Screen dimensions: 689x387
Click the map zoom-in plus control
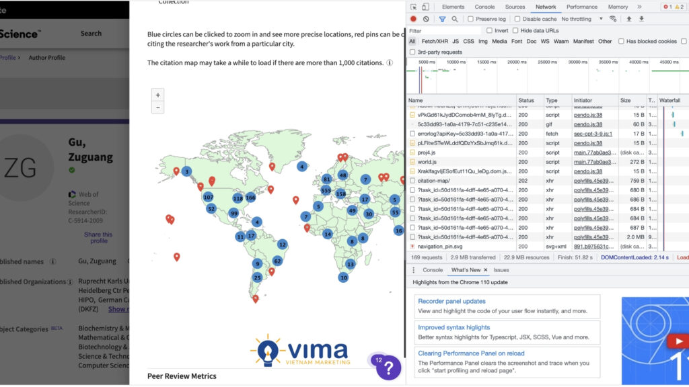tap(157, 95)
